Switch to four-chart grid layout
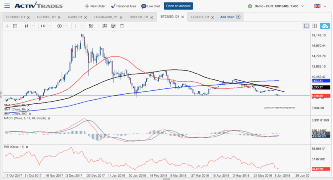 click(315, 26)
